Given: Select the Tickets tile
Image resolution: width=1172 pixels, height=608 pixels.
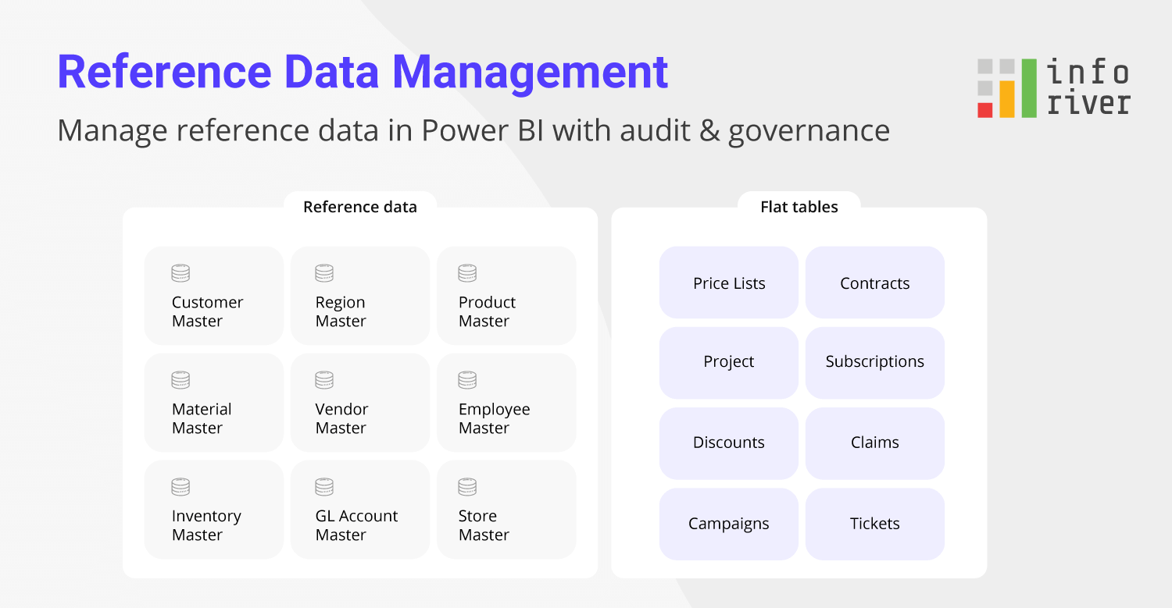Looking at the screenshot, I should [875, 524].
